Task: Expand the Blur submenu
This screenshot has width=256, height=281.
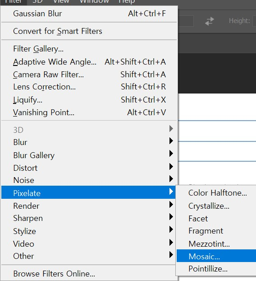Action: click(x=88, y=142)
